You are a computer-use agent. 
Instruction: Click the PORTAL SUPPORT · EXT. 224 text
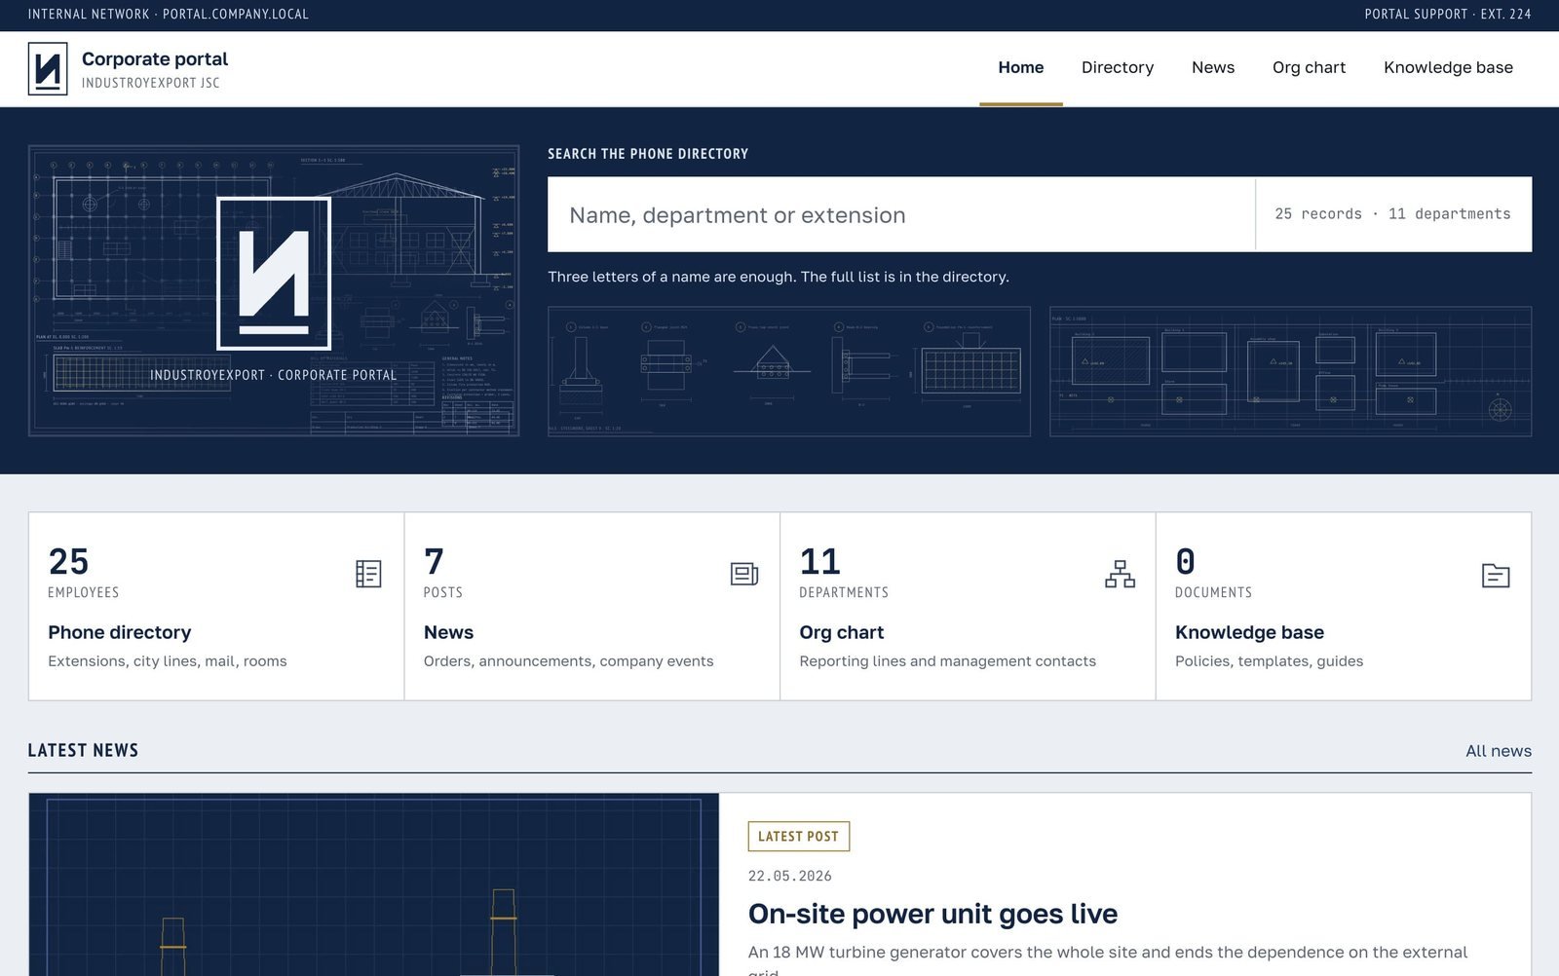(x=1447, y=15)
